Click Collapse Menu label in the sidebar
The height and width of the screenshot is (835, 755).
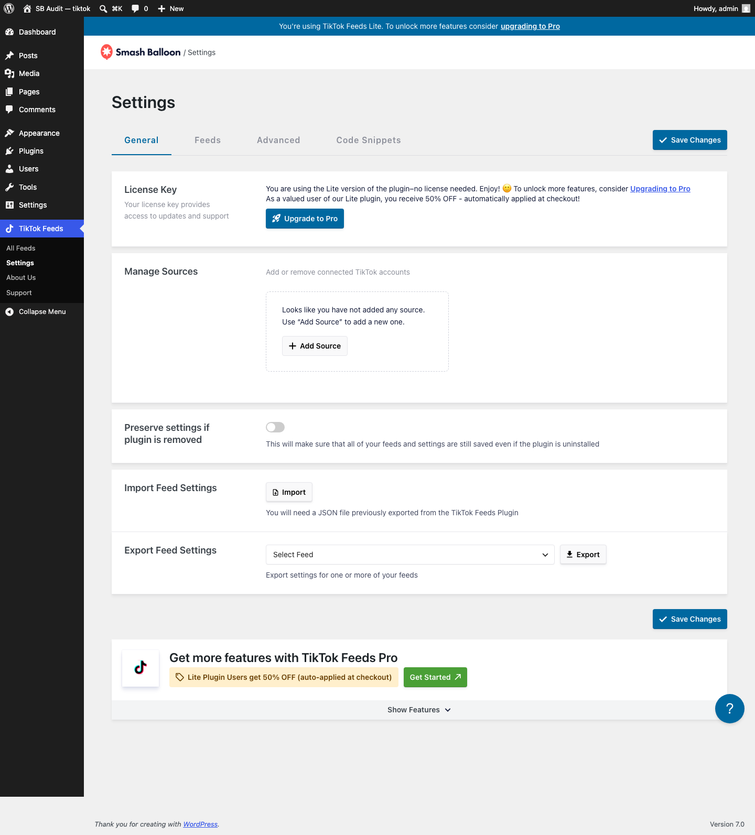(42, 312)
